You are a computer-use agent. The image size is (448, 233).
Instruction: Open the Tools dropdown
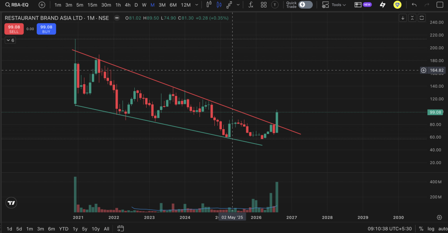coord(339,5)
